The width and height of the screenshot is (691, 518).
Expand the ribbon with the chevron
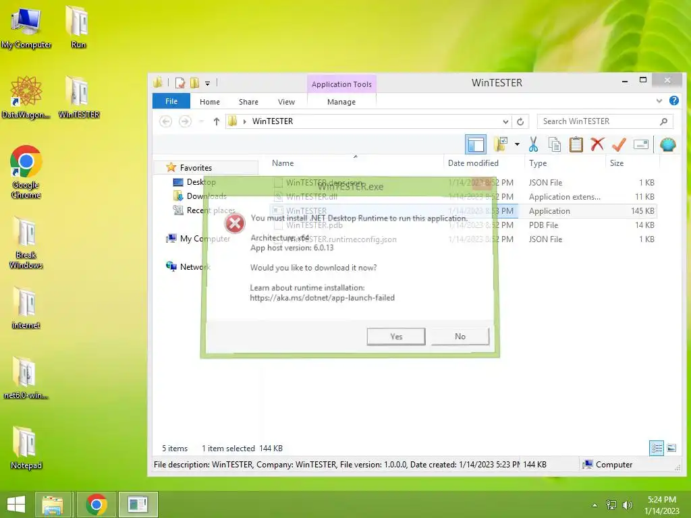659,101
